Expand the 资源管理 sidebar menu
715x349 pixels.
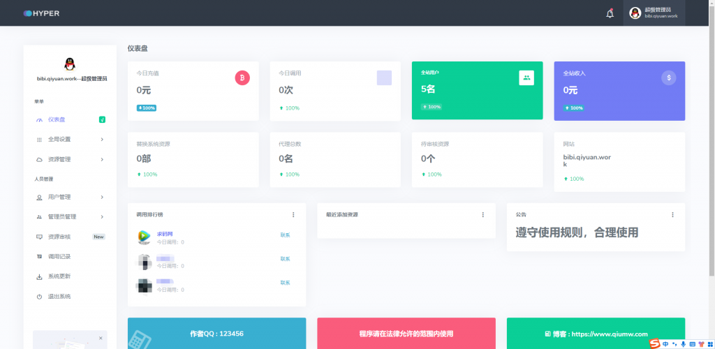point(70,159)
